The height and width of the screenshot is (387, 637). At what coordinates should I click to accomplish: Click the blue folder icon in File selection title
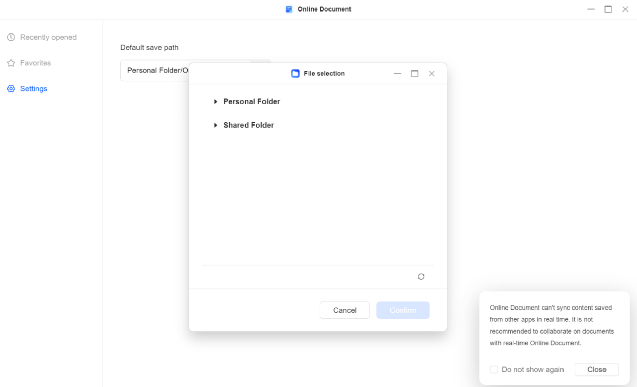tap(295, 74)
